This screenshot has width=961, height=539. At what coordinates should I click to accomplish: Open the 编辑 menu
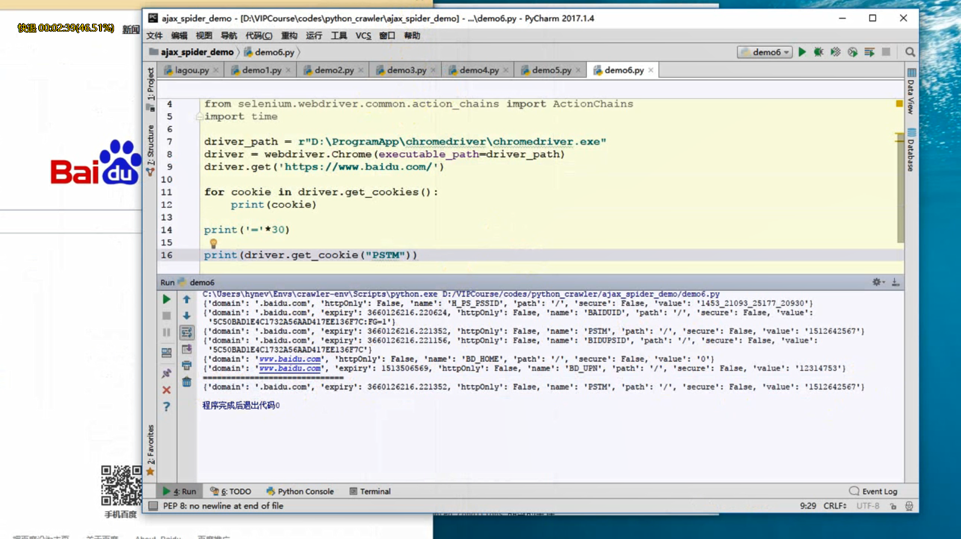179,35
